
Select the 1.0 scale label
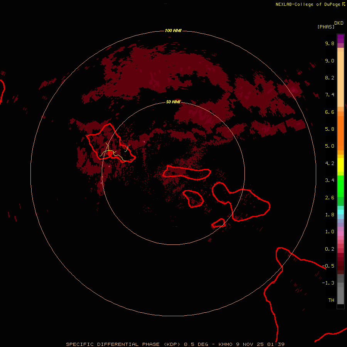[330, 232]
